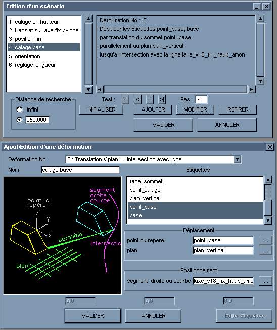The width and height of the screenshot is (277, 330).
Task: Click the RETIRER button
Action: point(238,109)
